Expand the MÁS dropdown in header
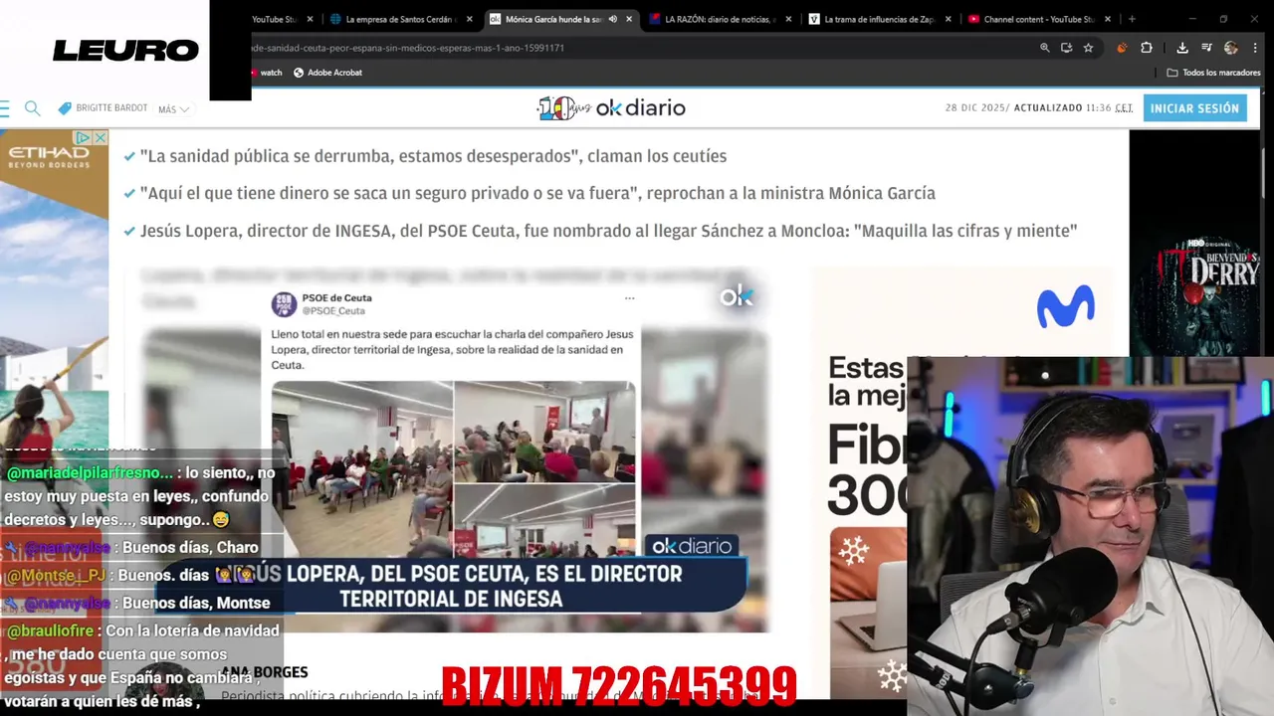 point(174,109)
